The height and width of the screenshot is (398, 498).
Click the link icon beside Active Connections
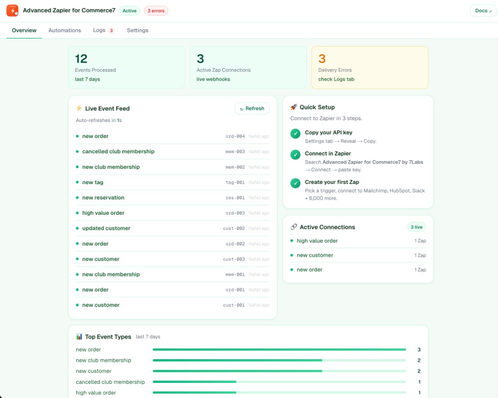point(293,226)
